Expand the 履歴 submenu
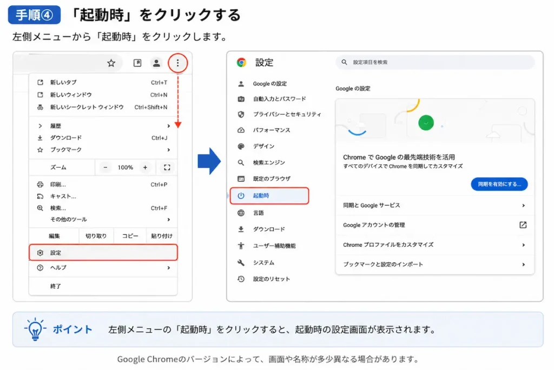Screen dimensions: 554x370 (102, 126)
